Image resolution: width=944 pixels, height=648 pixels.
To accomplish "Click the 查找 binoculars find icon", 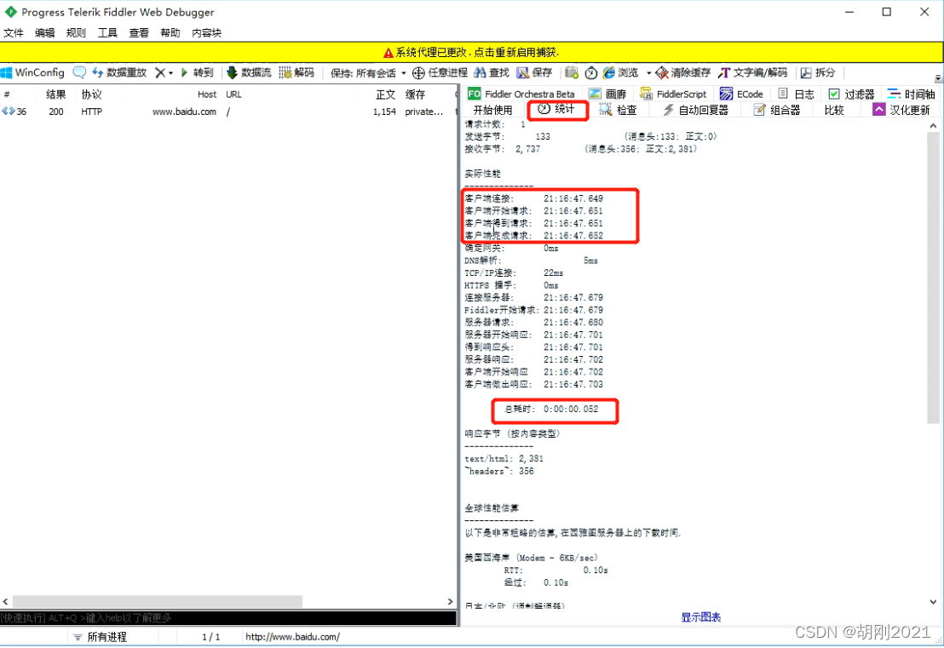I will click(x=480, y=72).
